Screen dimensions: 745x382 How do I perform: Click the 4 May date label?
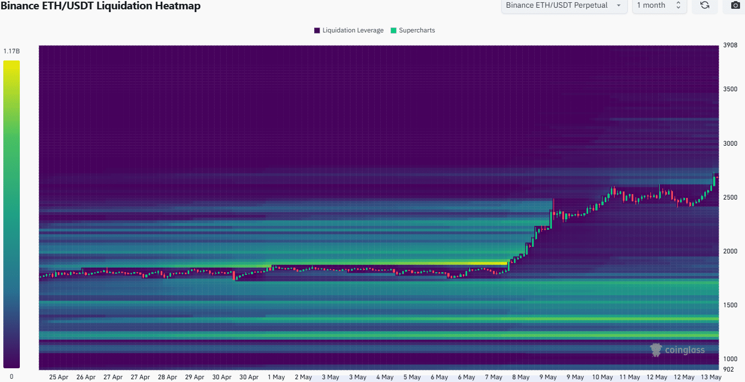pos(385,377)
